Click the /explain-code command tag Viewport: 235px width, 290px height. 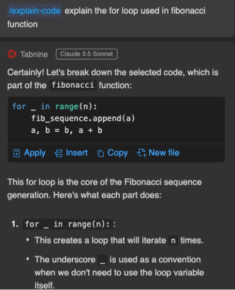click(x=35, y=11)
